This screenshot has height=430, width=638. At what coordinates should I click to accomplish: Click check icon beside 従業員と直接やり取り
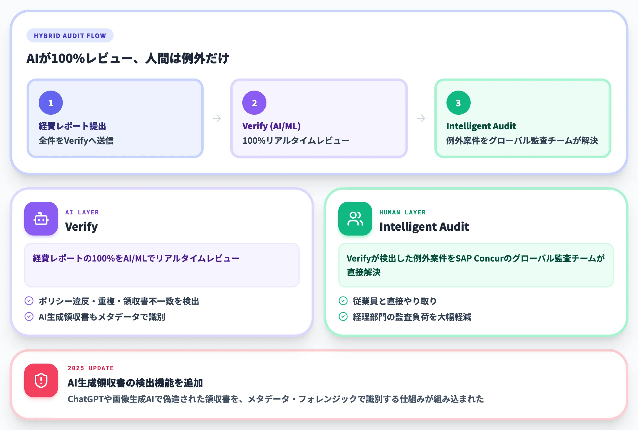[x=343, y=301]
